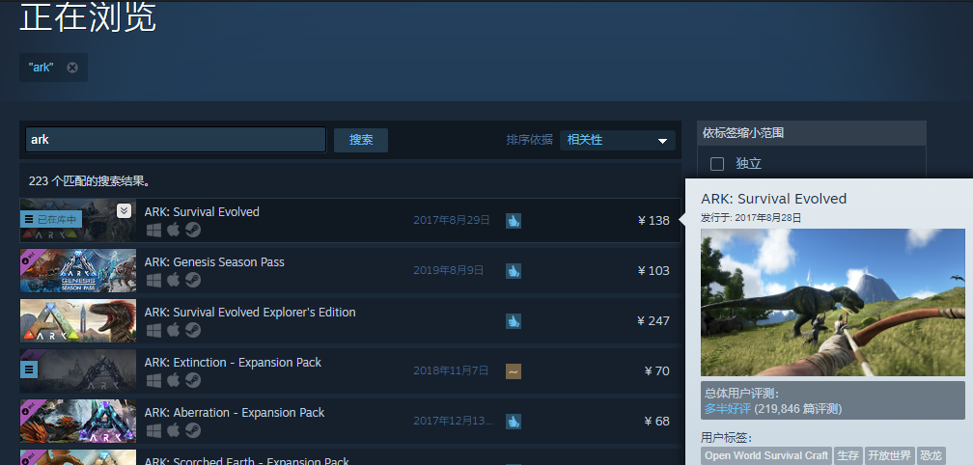Click the 223 个匹配的搜索结果 count text
This screenshot has width=973, height=465.
click(90, 181)
